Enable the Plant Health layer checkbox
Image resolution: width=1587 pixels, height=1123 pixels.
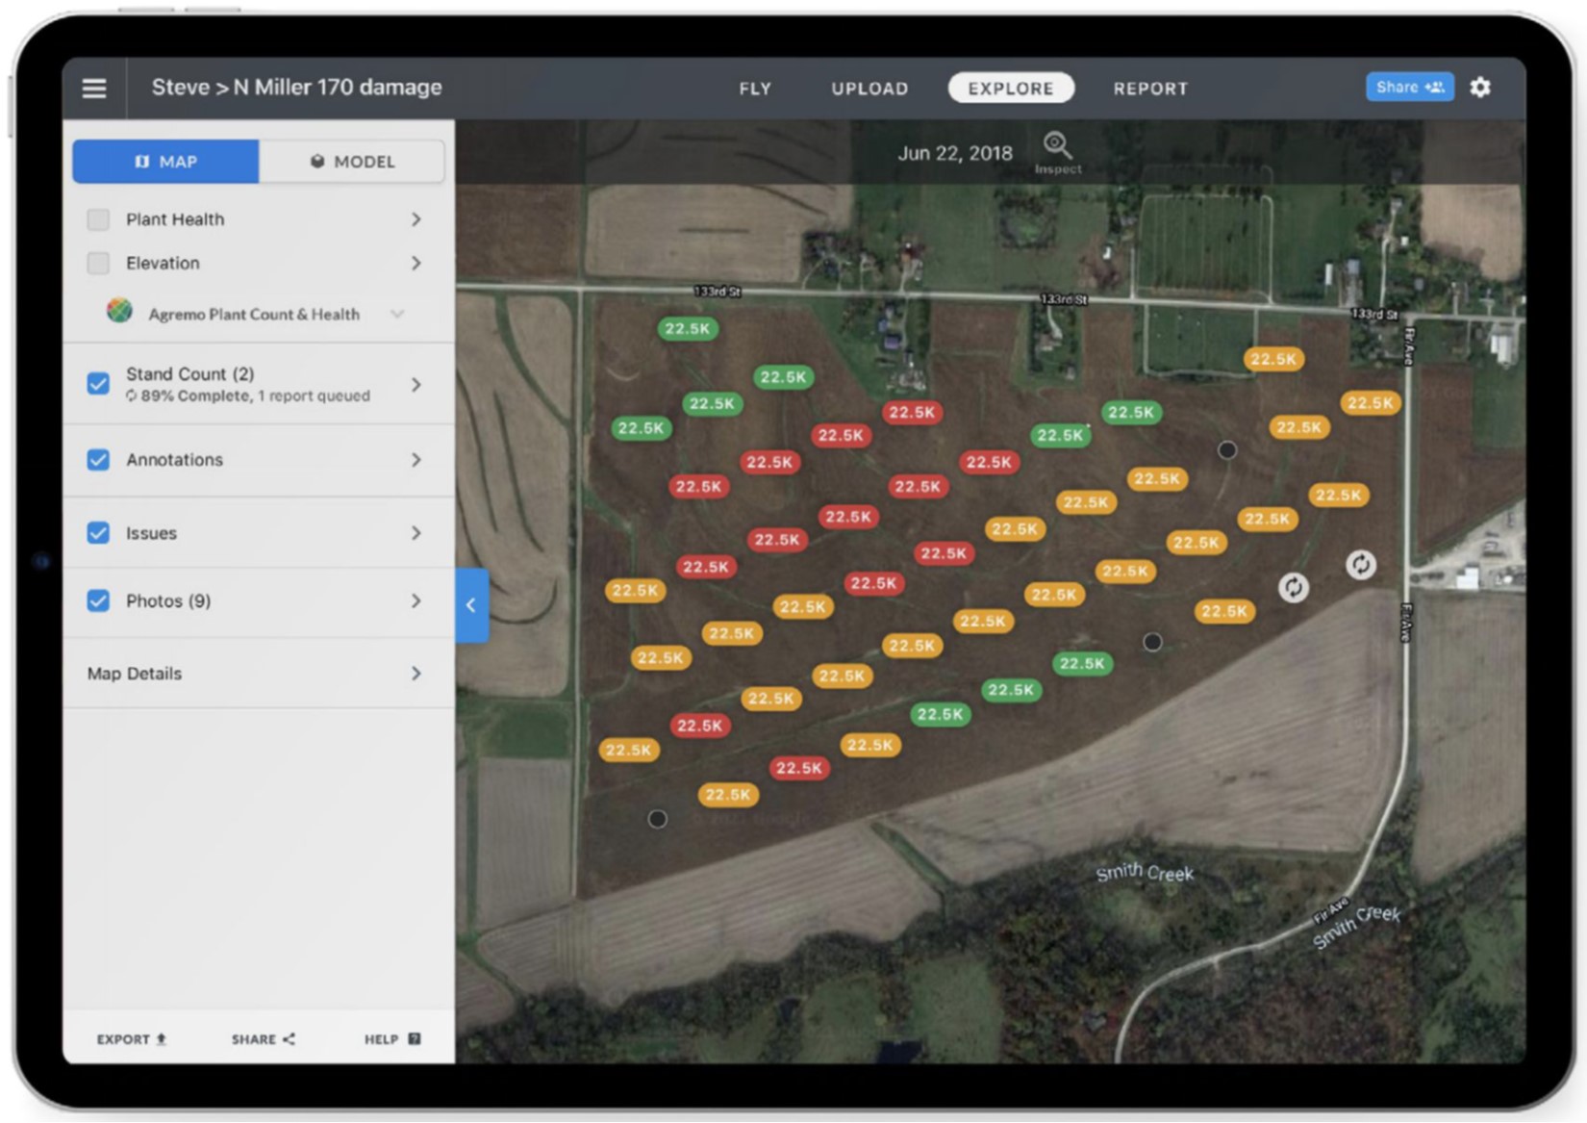click(x=98, y=219)
